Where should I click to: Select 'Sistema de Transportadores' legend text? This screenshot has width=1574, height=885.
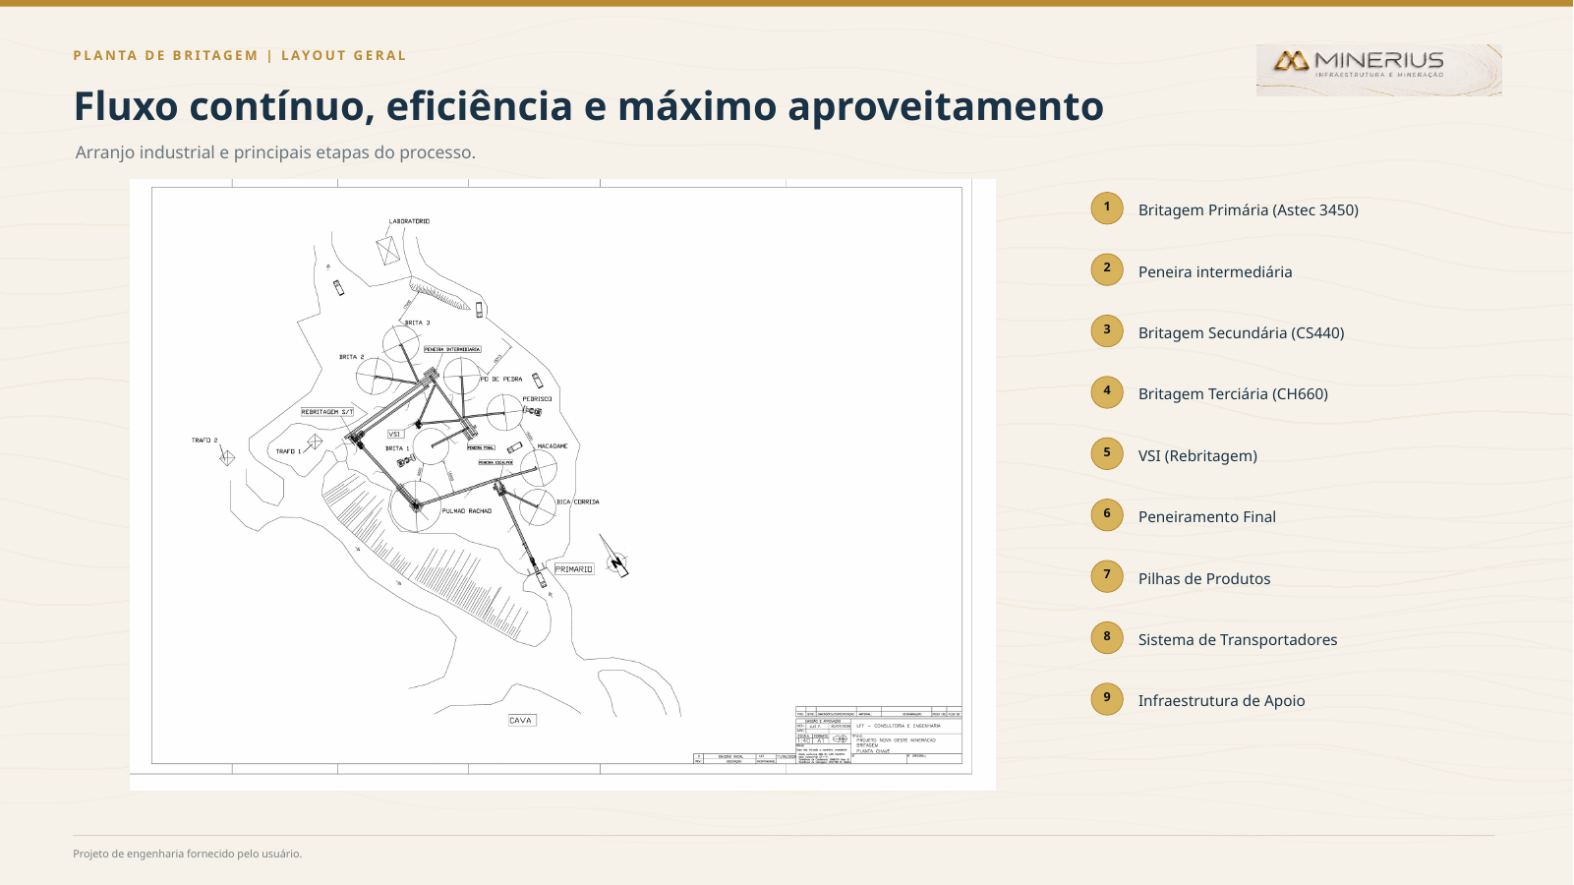point(1238,639)
